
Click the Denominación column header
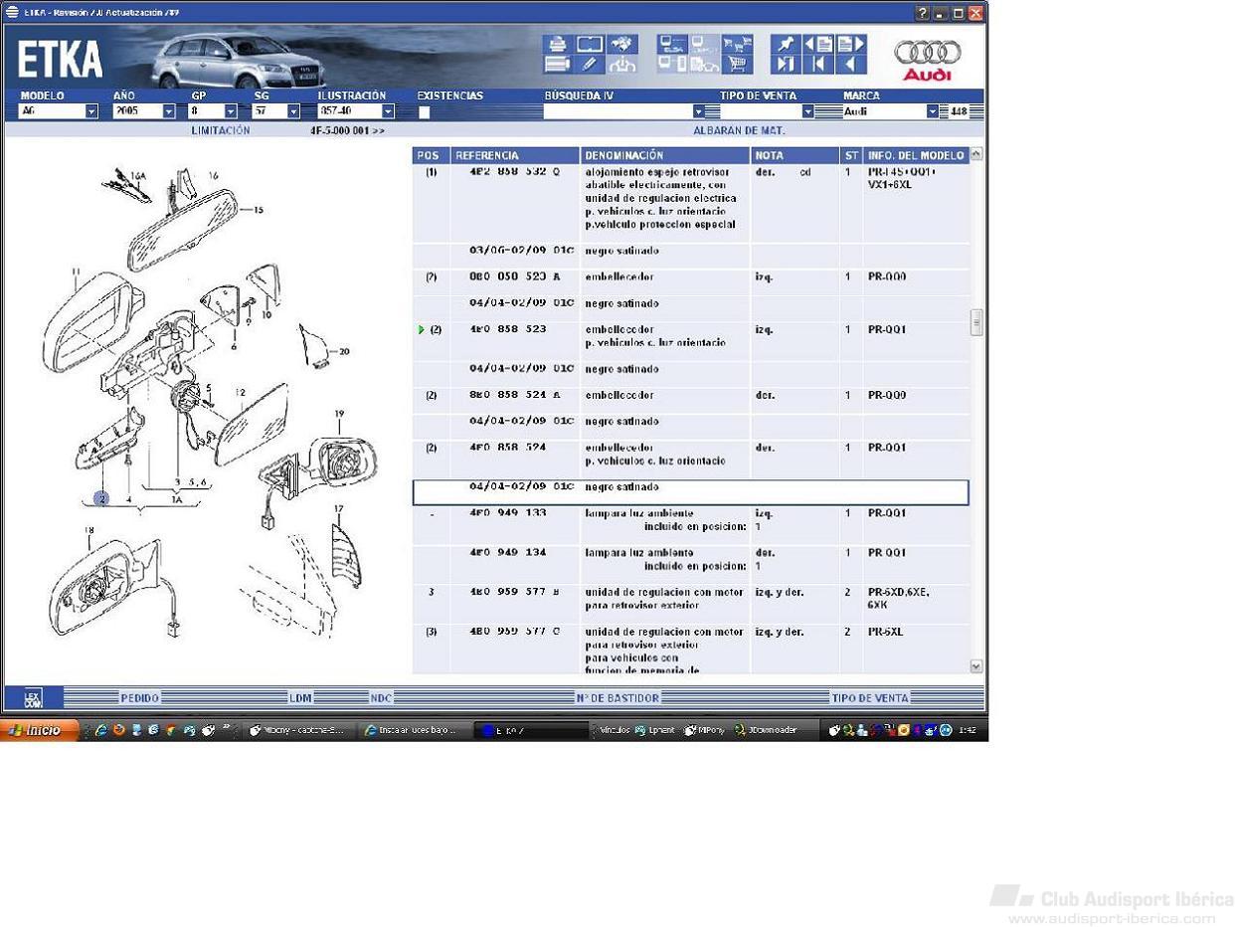(x=665, y=155)
